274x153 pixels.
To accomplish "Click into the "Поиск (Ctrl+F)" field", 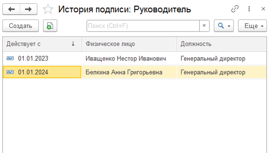I will [143, 26].
